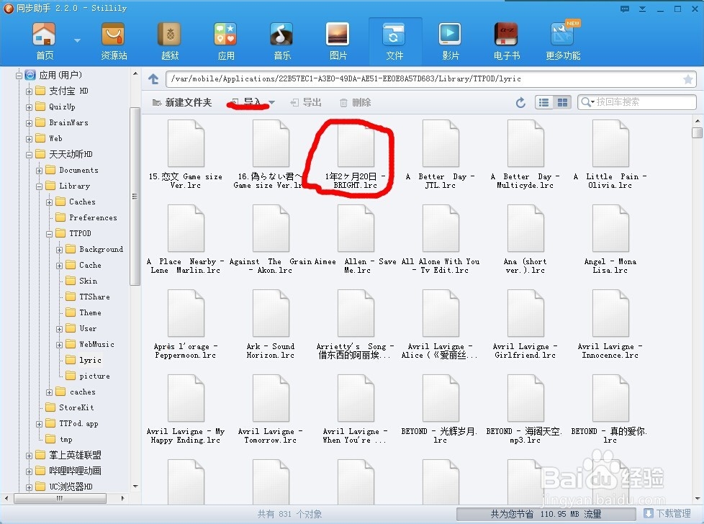The height and width of the screenshot is (524, 704).
Task: Select file 1年2ヶ月20日 - BRIGHT.lrc
Action: [355, 154]
